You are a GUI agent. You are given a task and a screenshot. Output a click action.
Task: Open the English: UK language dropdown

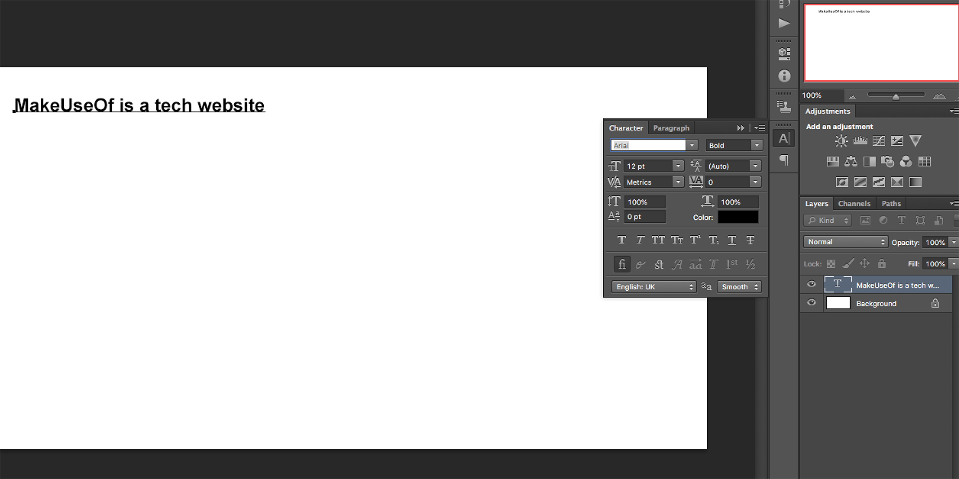[653, 286]
